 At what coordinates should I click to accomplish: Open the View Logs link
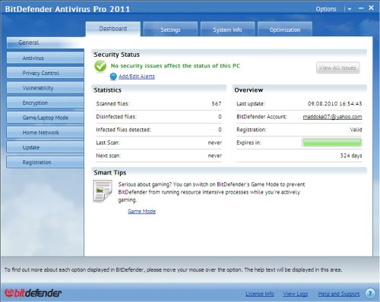coord(296,294)
